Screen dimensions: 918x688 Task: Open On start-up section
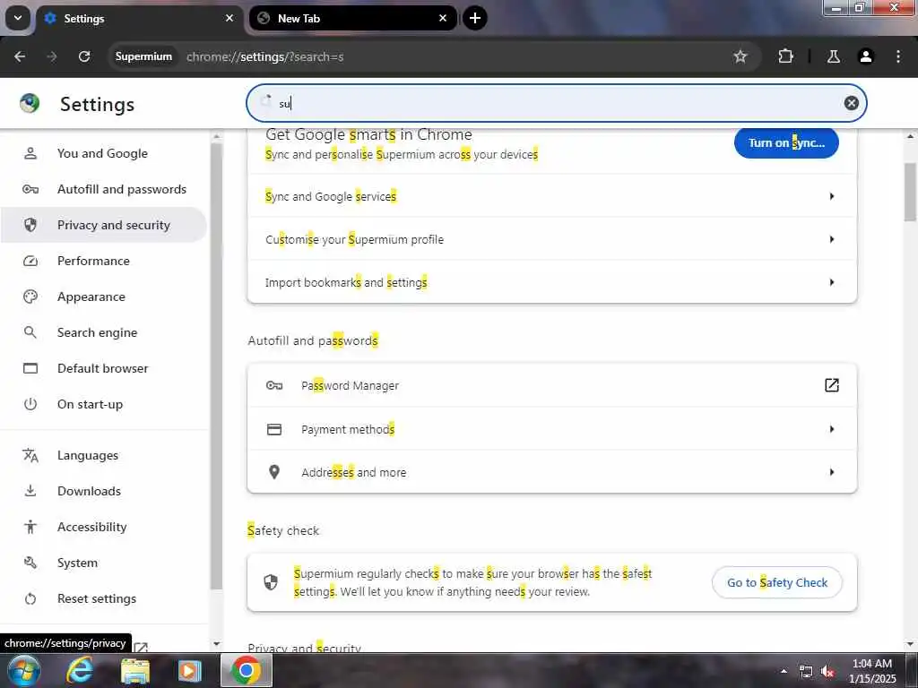pos(103,404)
